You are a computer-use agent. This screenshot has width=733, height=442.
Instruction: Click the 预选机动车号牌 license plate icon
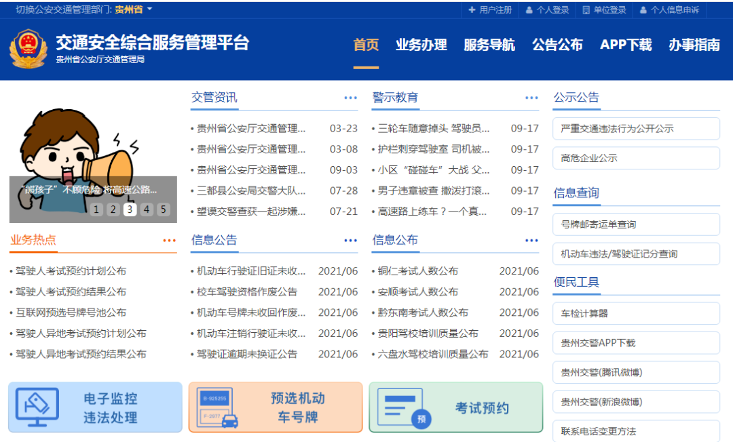coord(215,407)
